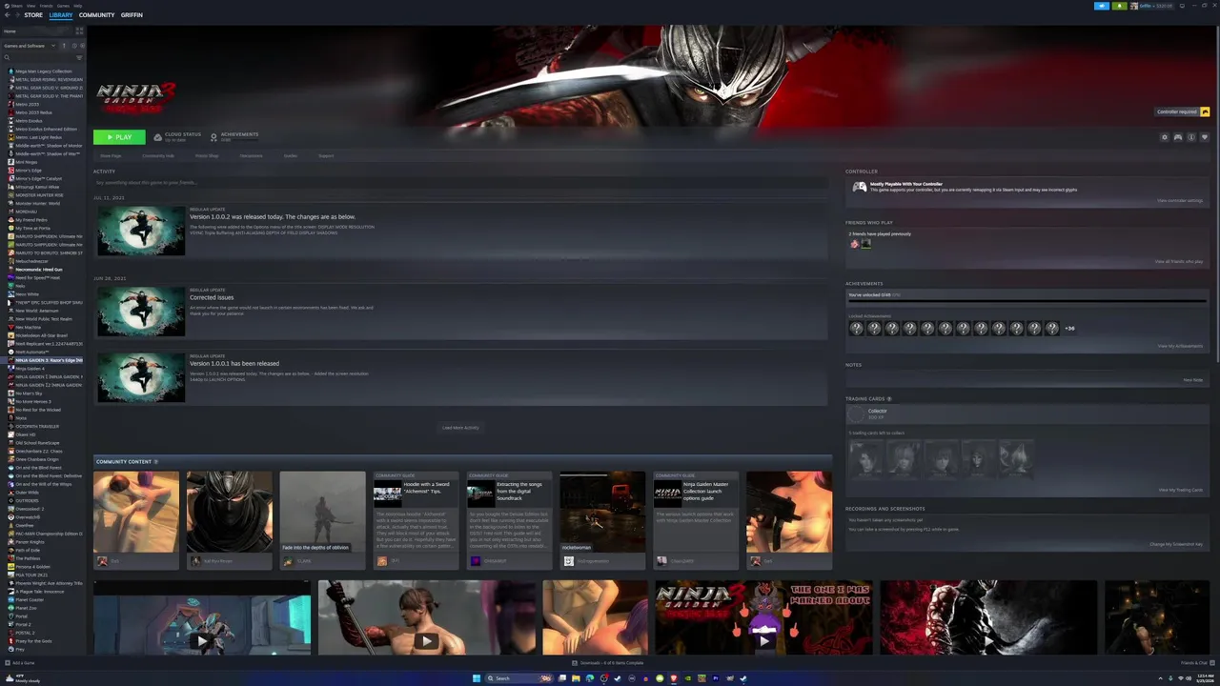Switch library to grid collections view icon

(80, 31)
